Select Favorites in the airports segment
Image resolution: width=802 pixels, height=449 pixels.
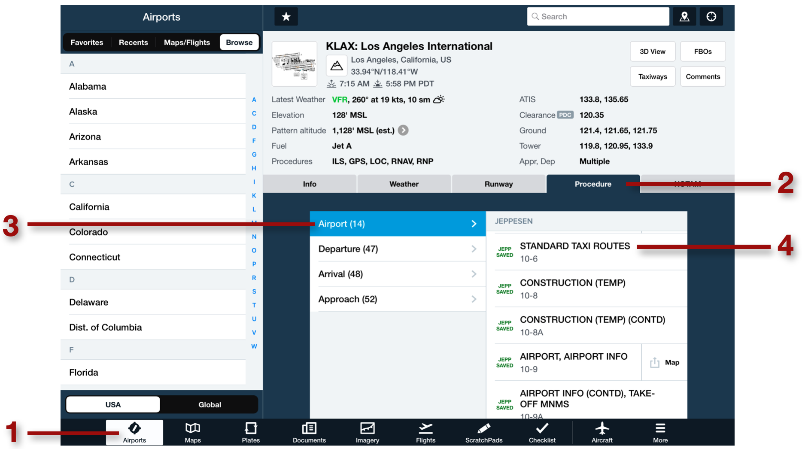(x=87, y=42)
